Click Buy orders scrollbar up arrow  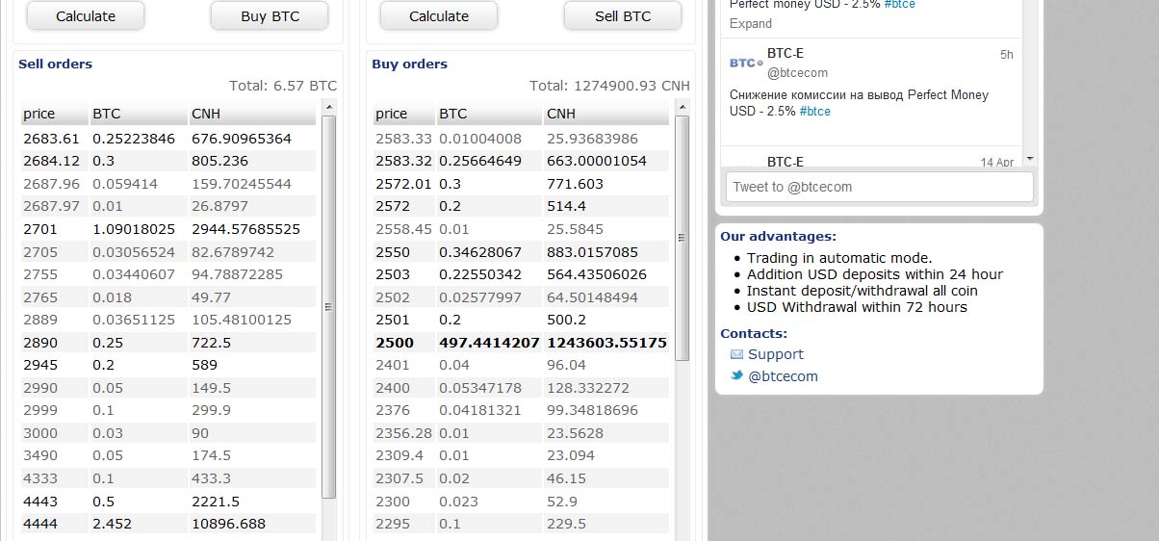(683, 107)
